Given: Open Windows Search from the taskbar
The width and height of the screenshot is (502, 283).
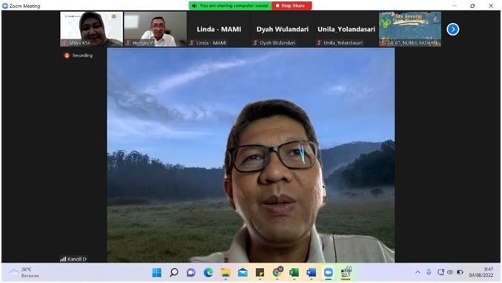Looking at the screenshot, I should 174,273.
